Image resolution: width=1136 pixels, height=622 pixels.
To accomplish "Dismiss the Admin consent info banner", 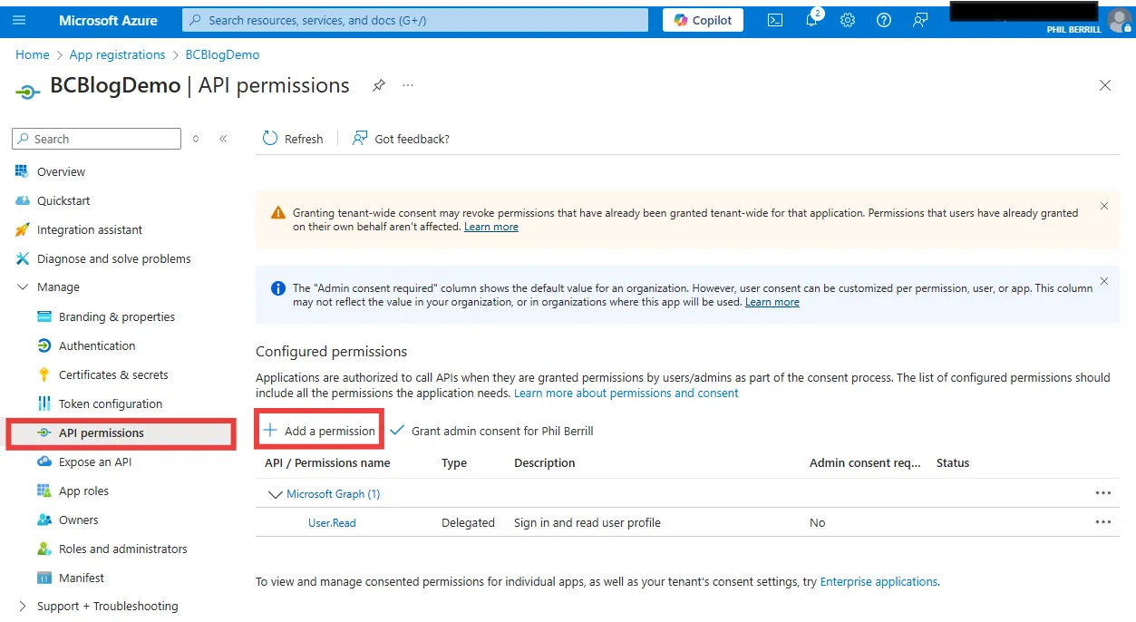I will (1104, 281).
